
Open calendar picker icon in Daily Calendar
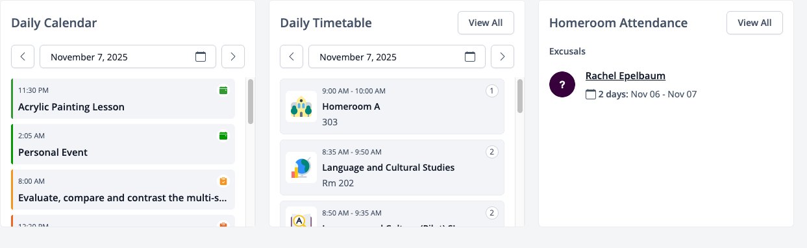click(x=201, y=56)
